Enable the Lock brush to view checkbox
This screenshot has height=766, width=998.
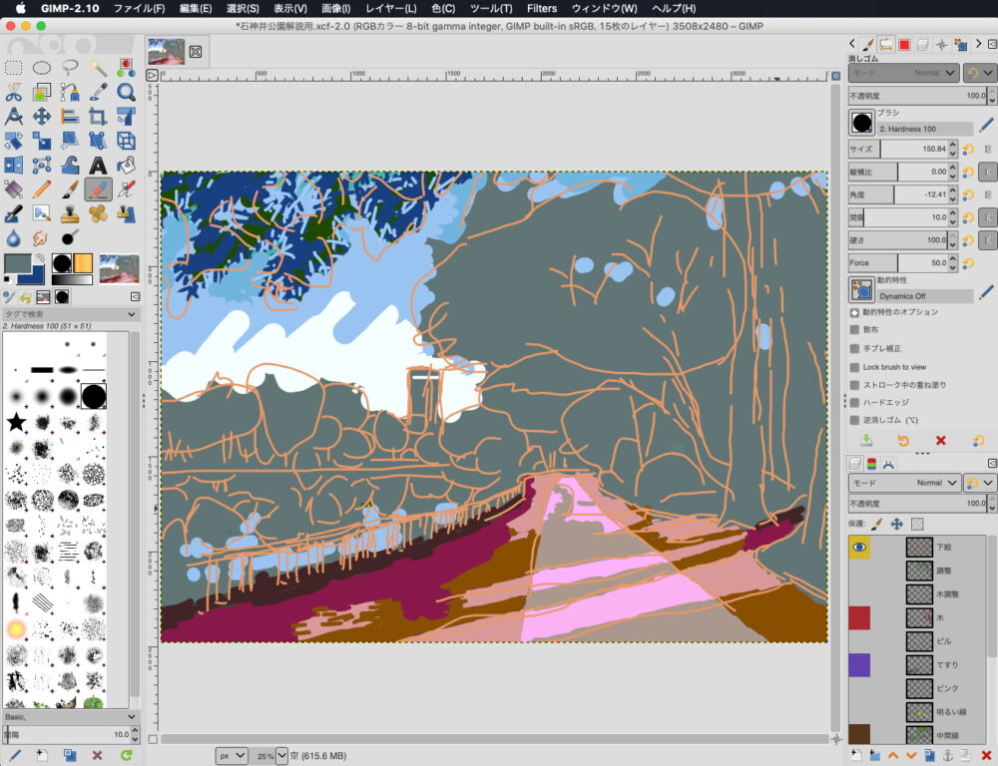point(854,367)
